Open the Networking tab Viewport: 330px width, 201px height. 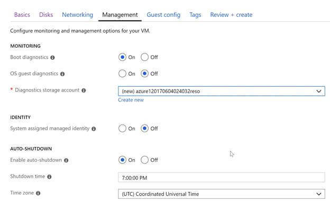point(77,15)
